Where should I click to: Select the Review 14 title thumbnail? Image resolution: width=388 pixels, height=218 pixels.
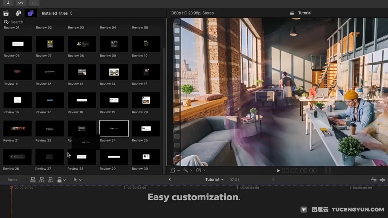[114, 72]
